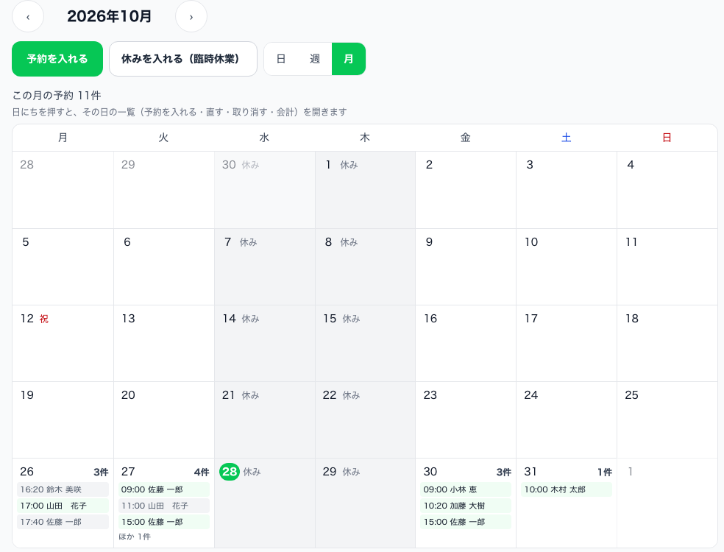Select the 月 month view tab

(x=349, y=59)
